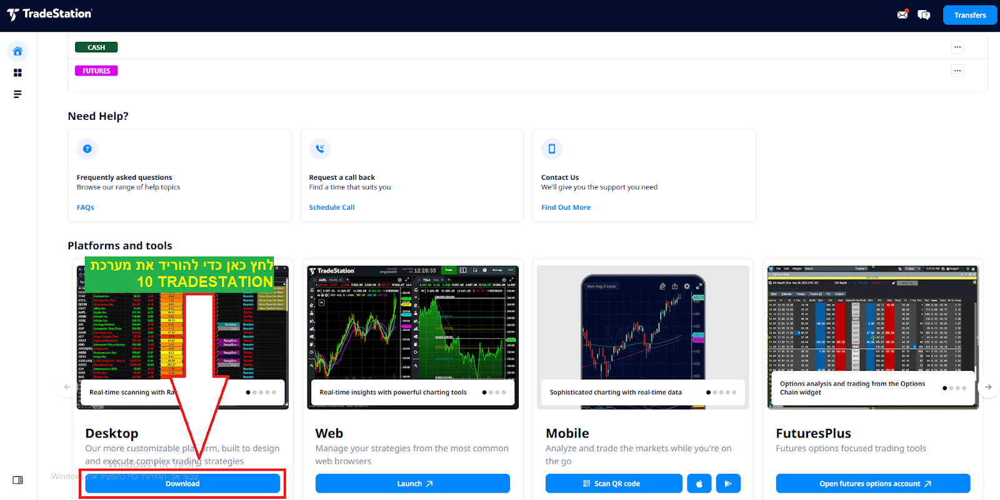Image resolution: width=1000 pixels, height=500 pixels.
Task: Download the Desktop platform
Action: coord(182,484)
